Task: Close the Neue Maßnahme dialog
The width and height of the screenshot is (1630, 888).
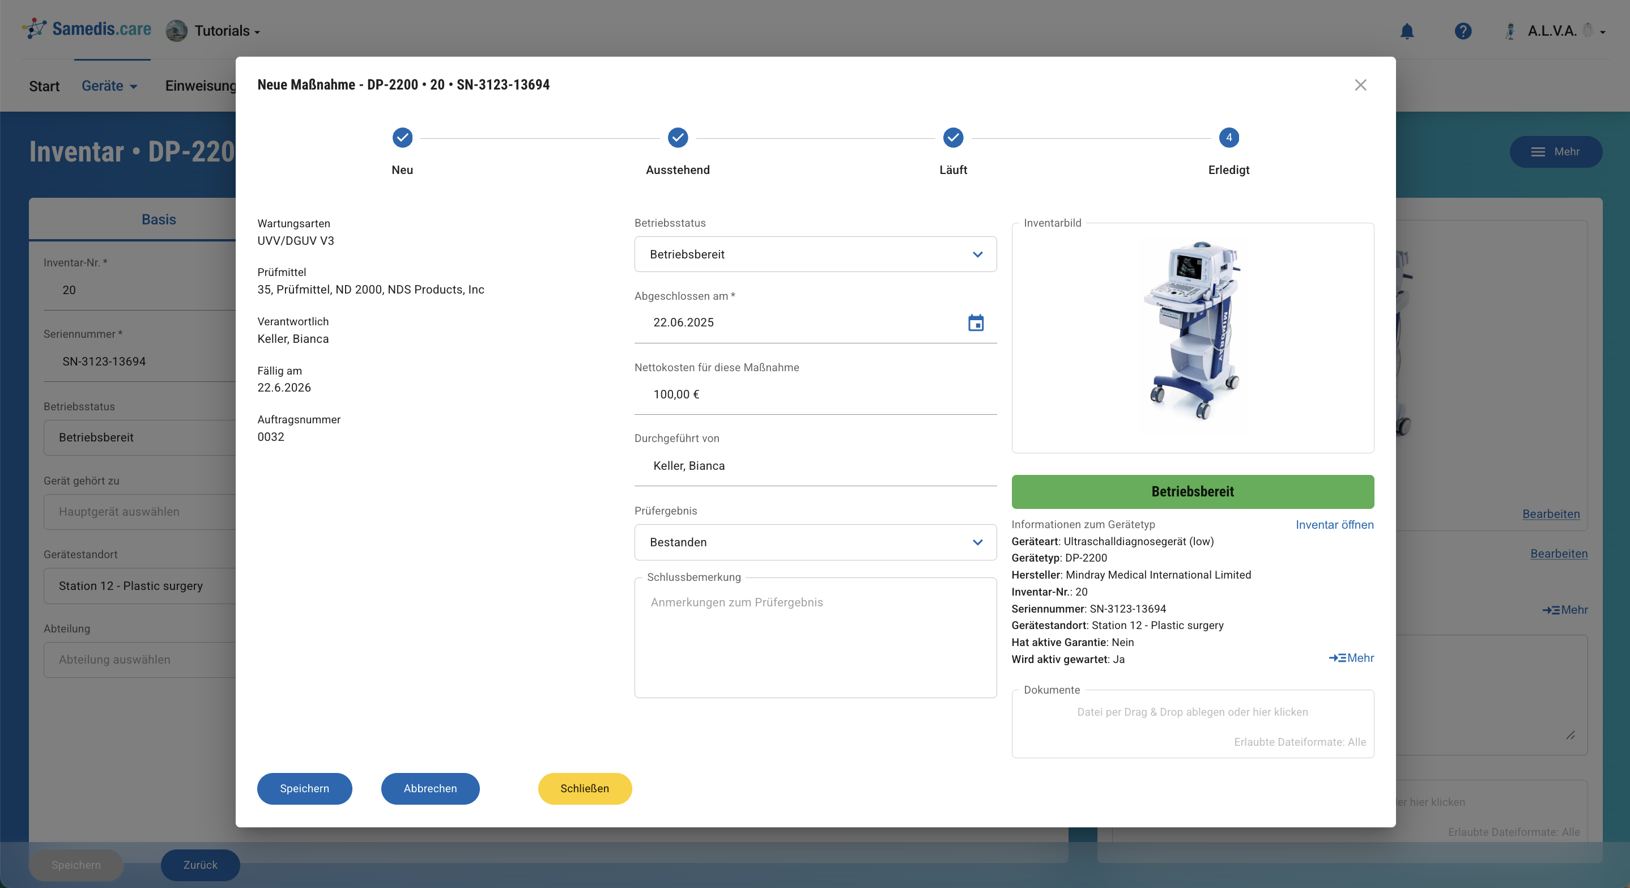Action: pyautogui.click(x=1360, y=85)
